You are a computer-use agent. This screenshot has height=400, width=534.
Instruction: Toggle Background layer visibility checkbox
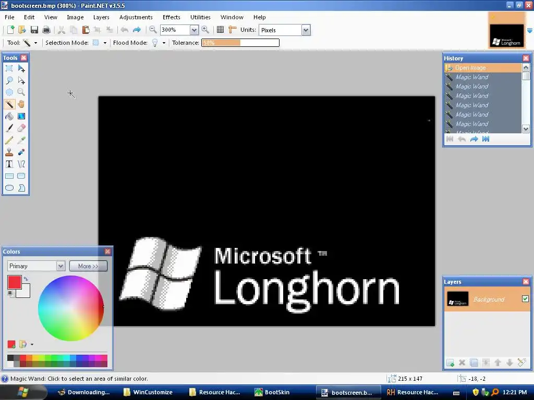pos(525,298)
